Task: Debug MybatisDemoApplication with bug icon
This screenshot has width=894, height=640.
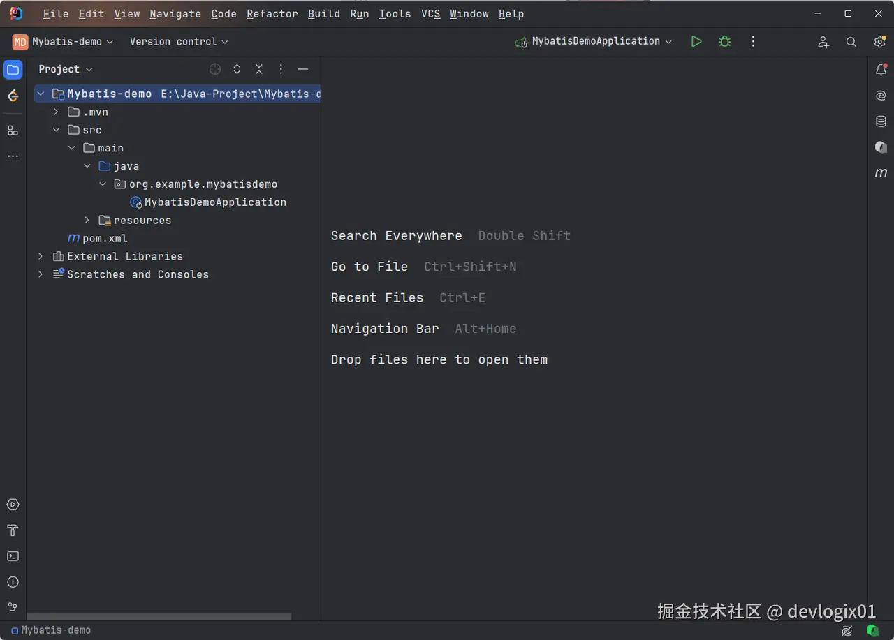Action: click(x=725, y=41)
